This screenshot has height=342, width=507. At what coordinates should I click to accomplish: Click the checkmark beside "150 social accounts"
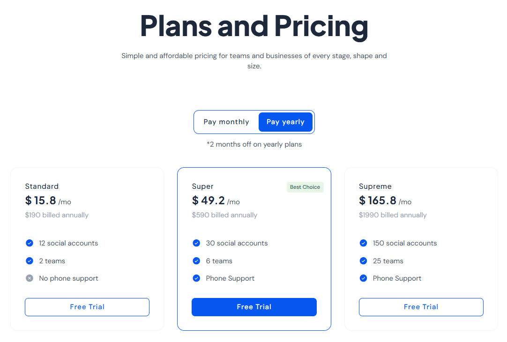click(x=363, y=243)
